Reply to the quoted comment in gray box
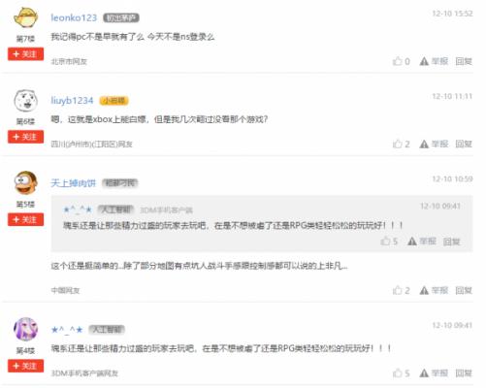This screenshot has width=486, height=388. click(451, 242)
